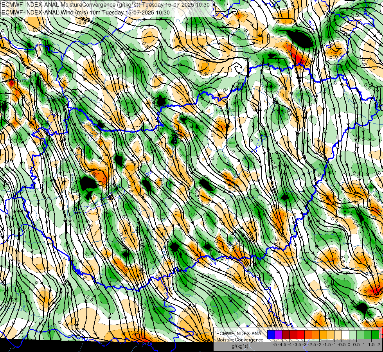Click the 'MoistureConvergence' legend label
This screenshot has height=352, width=383.
[240, 340]
